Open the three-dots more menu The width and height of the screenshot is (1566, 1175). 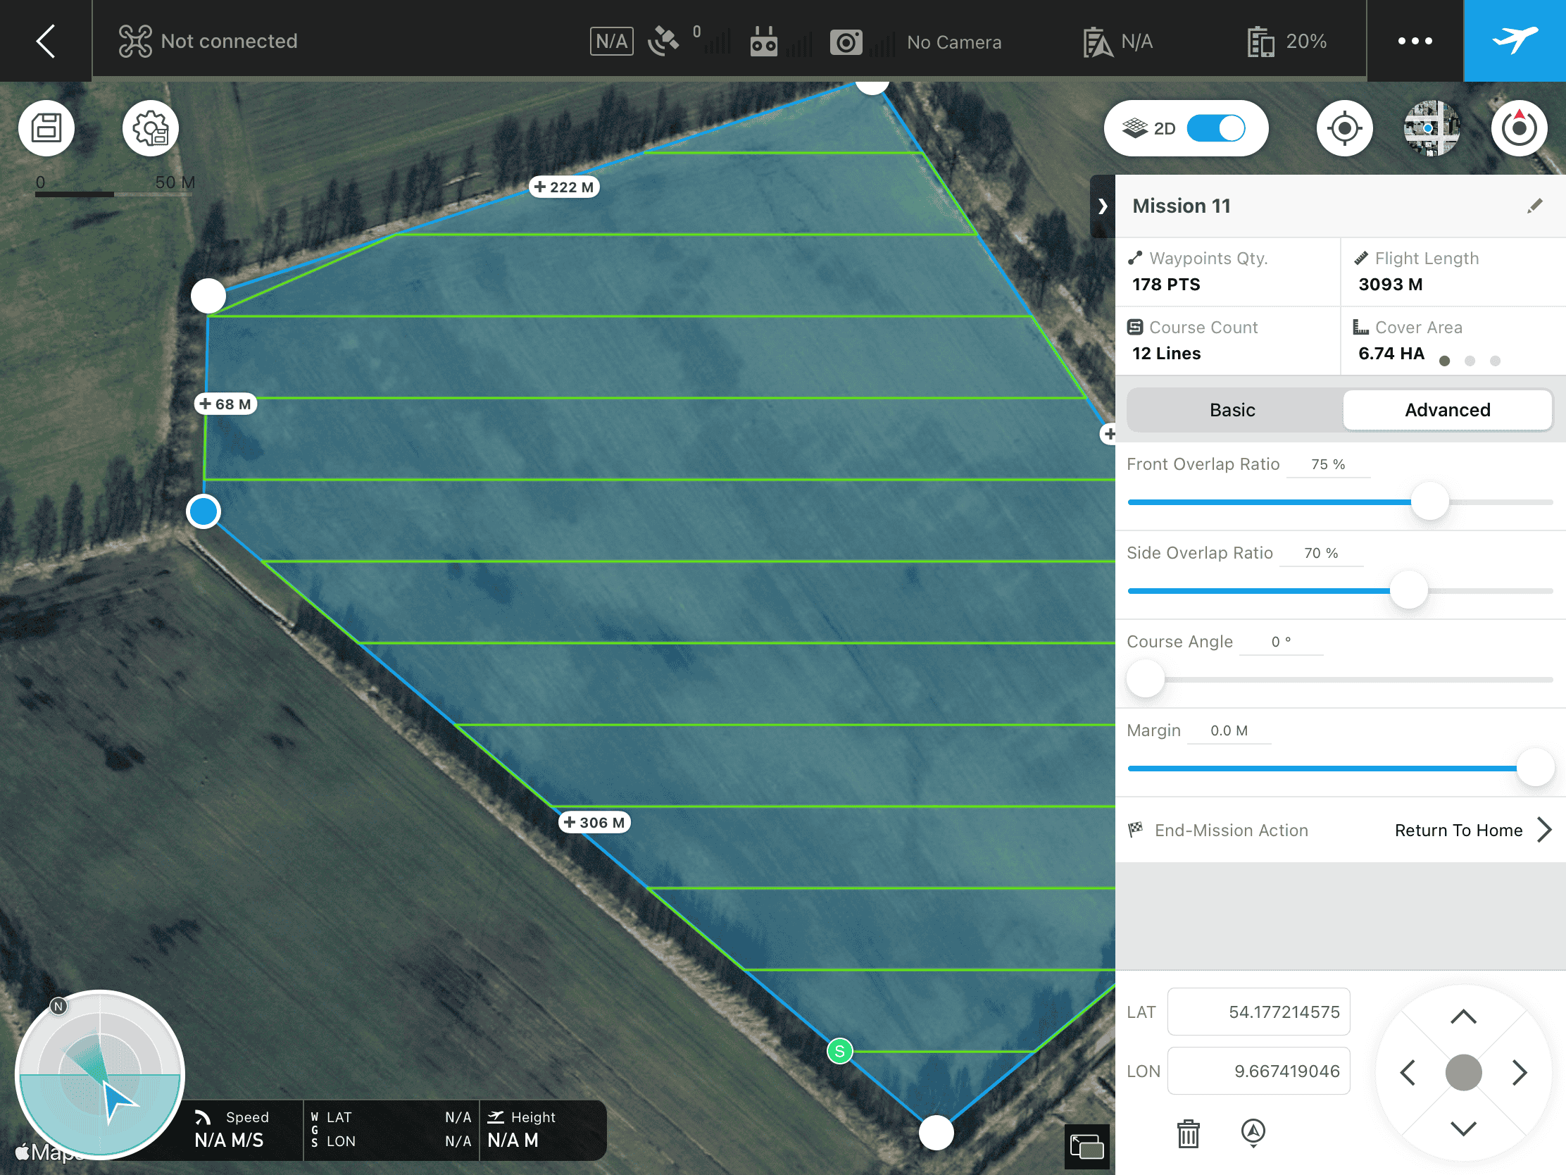(x=1415, y=41)
